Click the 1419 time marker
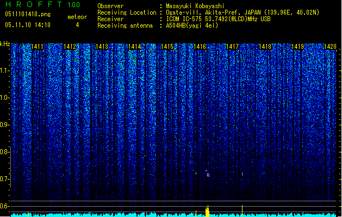The width and height of the screenshot is (342, 217). (x=298, y=47)
